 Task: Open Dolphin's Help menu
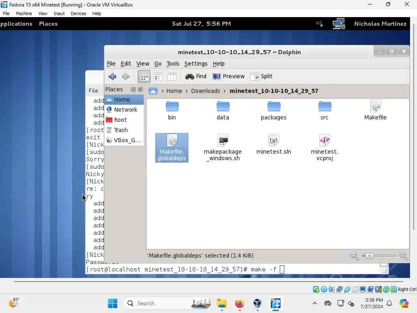click(219, 64)
